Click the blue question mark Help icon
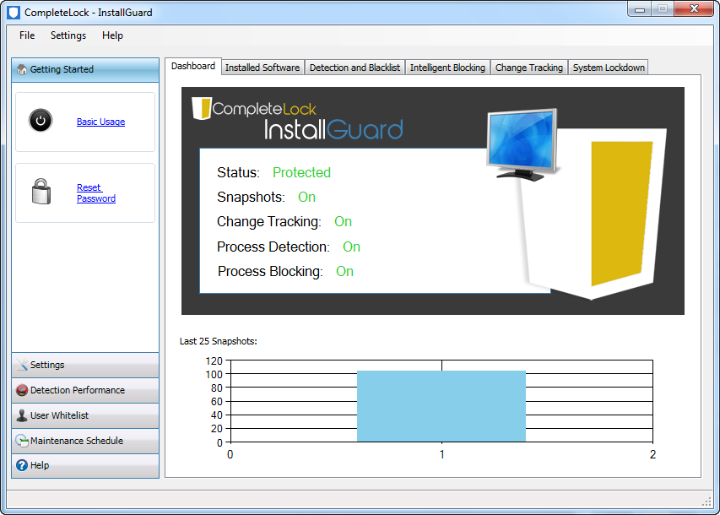 point(22,465)
